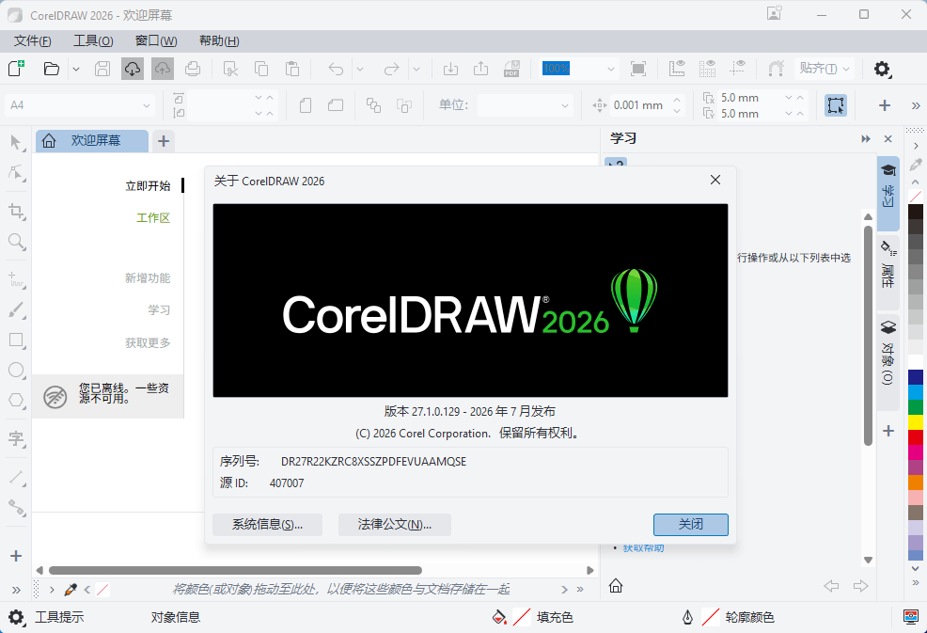Click the Save floppy disk icon
The width and height of the screenshot is (927, 633).
pyautogui.click(x=102, y=69)
